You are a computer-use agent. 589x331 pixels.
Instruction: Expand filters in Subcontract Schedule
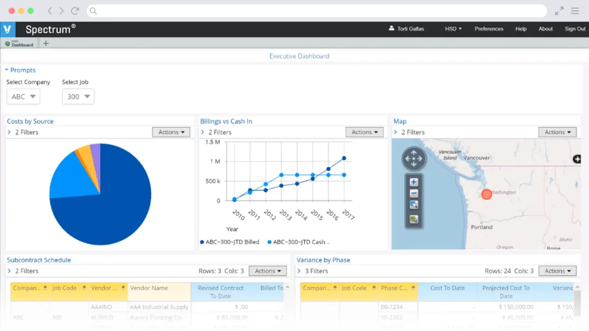(9, 271)
